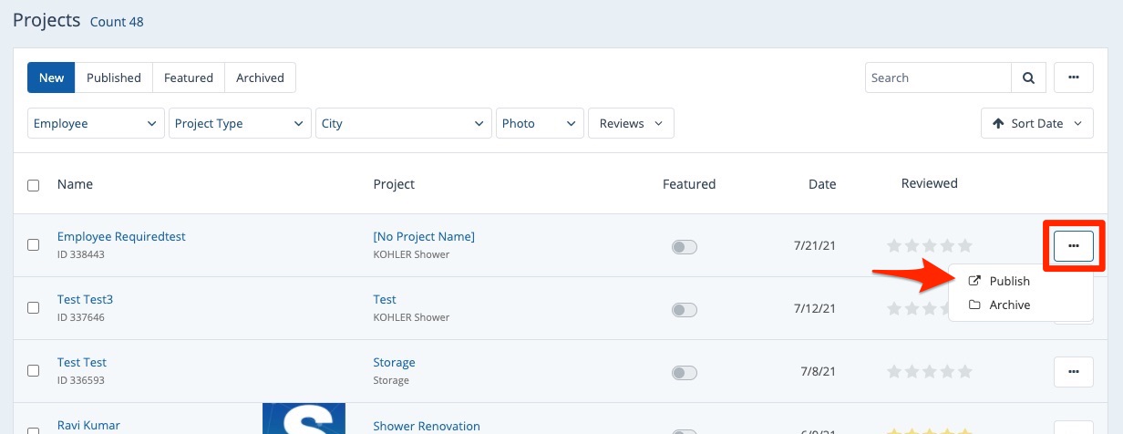Expand the City filter dropdown
Screen dimensions: 1123x434
(404, 124)
